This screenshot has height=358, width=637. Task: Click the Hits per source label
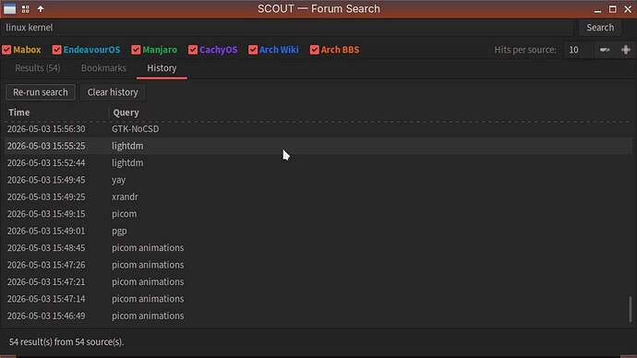point(525,50)
